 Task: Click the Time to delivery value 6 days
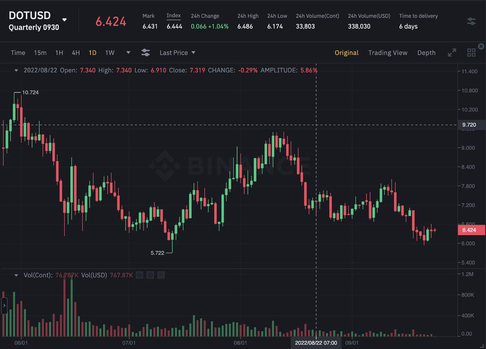point(408,26)
